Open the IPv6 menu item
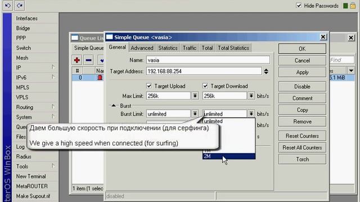Screen dimensions: 360x202 [35, 77]
